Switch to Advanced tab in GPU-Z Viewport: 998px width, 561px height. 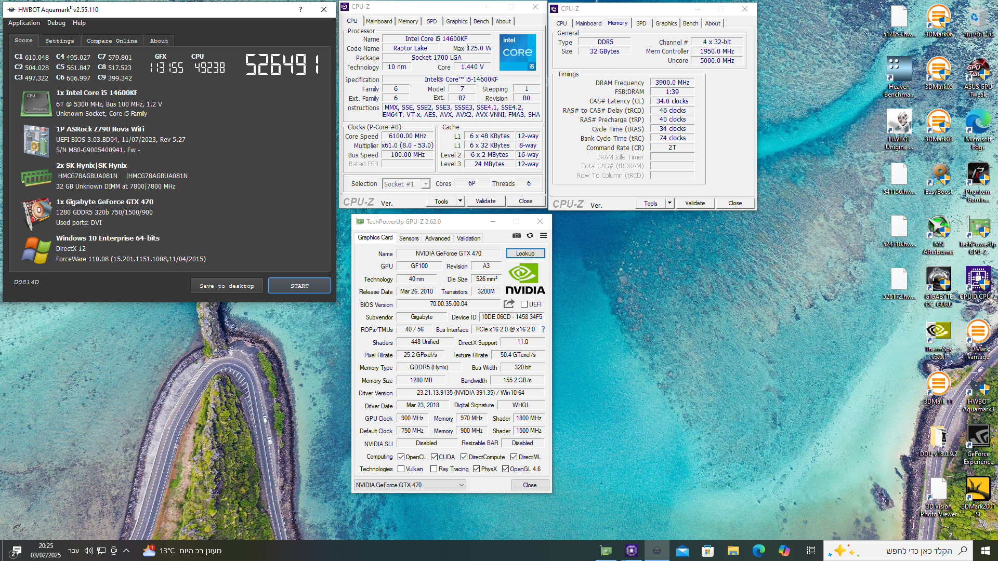click(x=438, y=238)
